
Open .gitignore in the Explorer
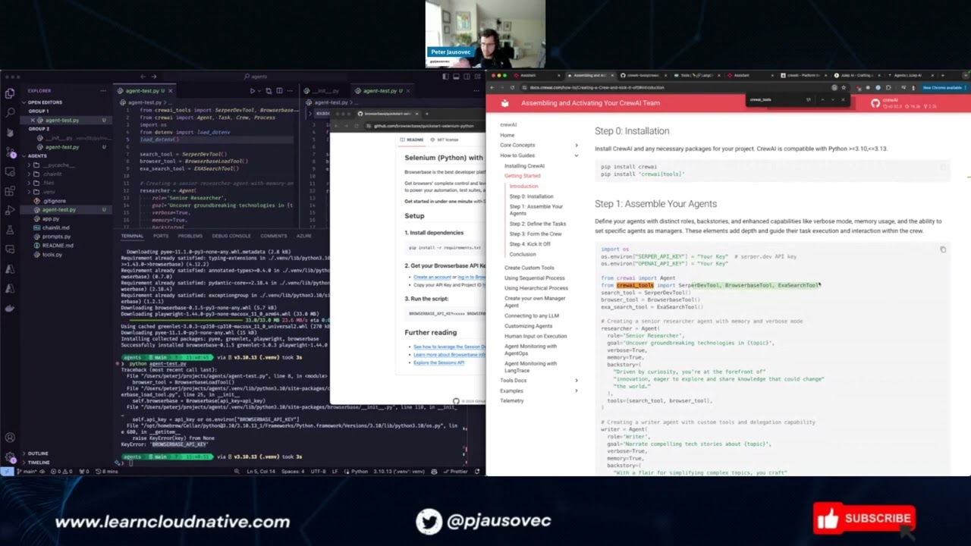(x=55, y=201)
